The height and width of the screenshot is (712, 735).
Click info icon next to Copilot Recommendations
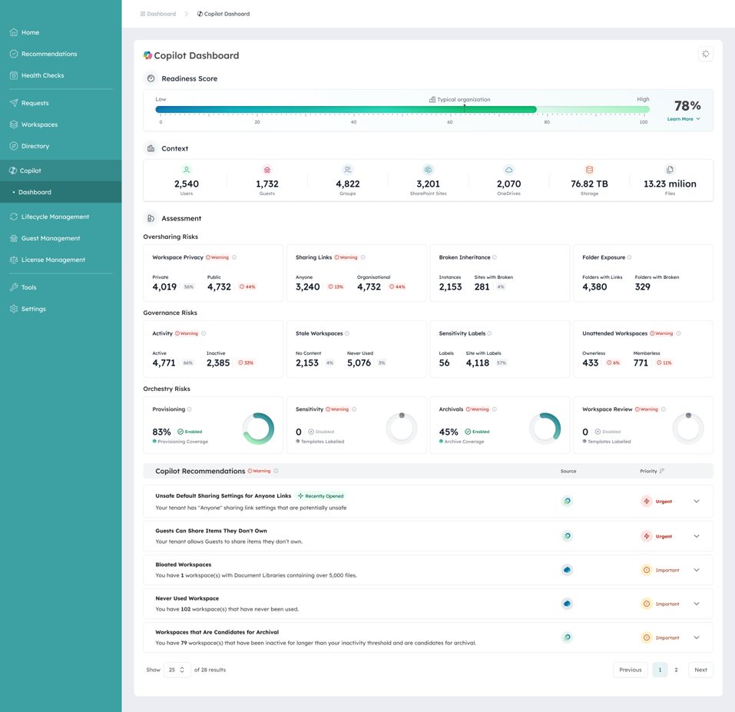point(276,471)
